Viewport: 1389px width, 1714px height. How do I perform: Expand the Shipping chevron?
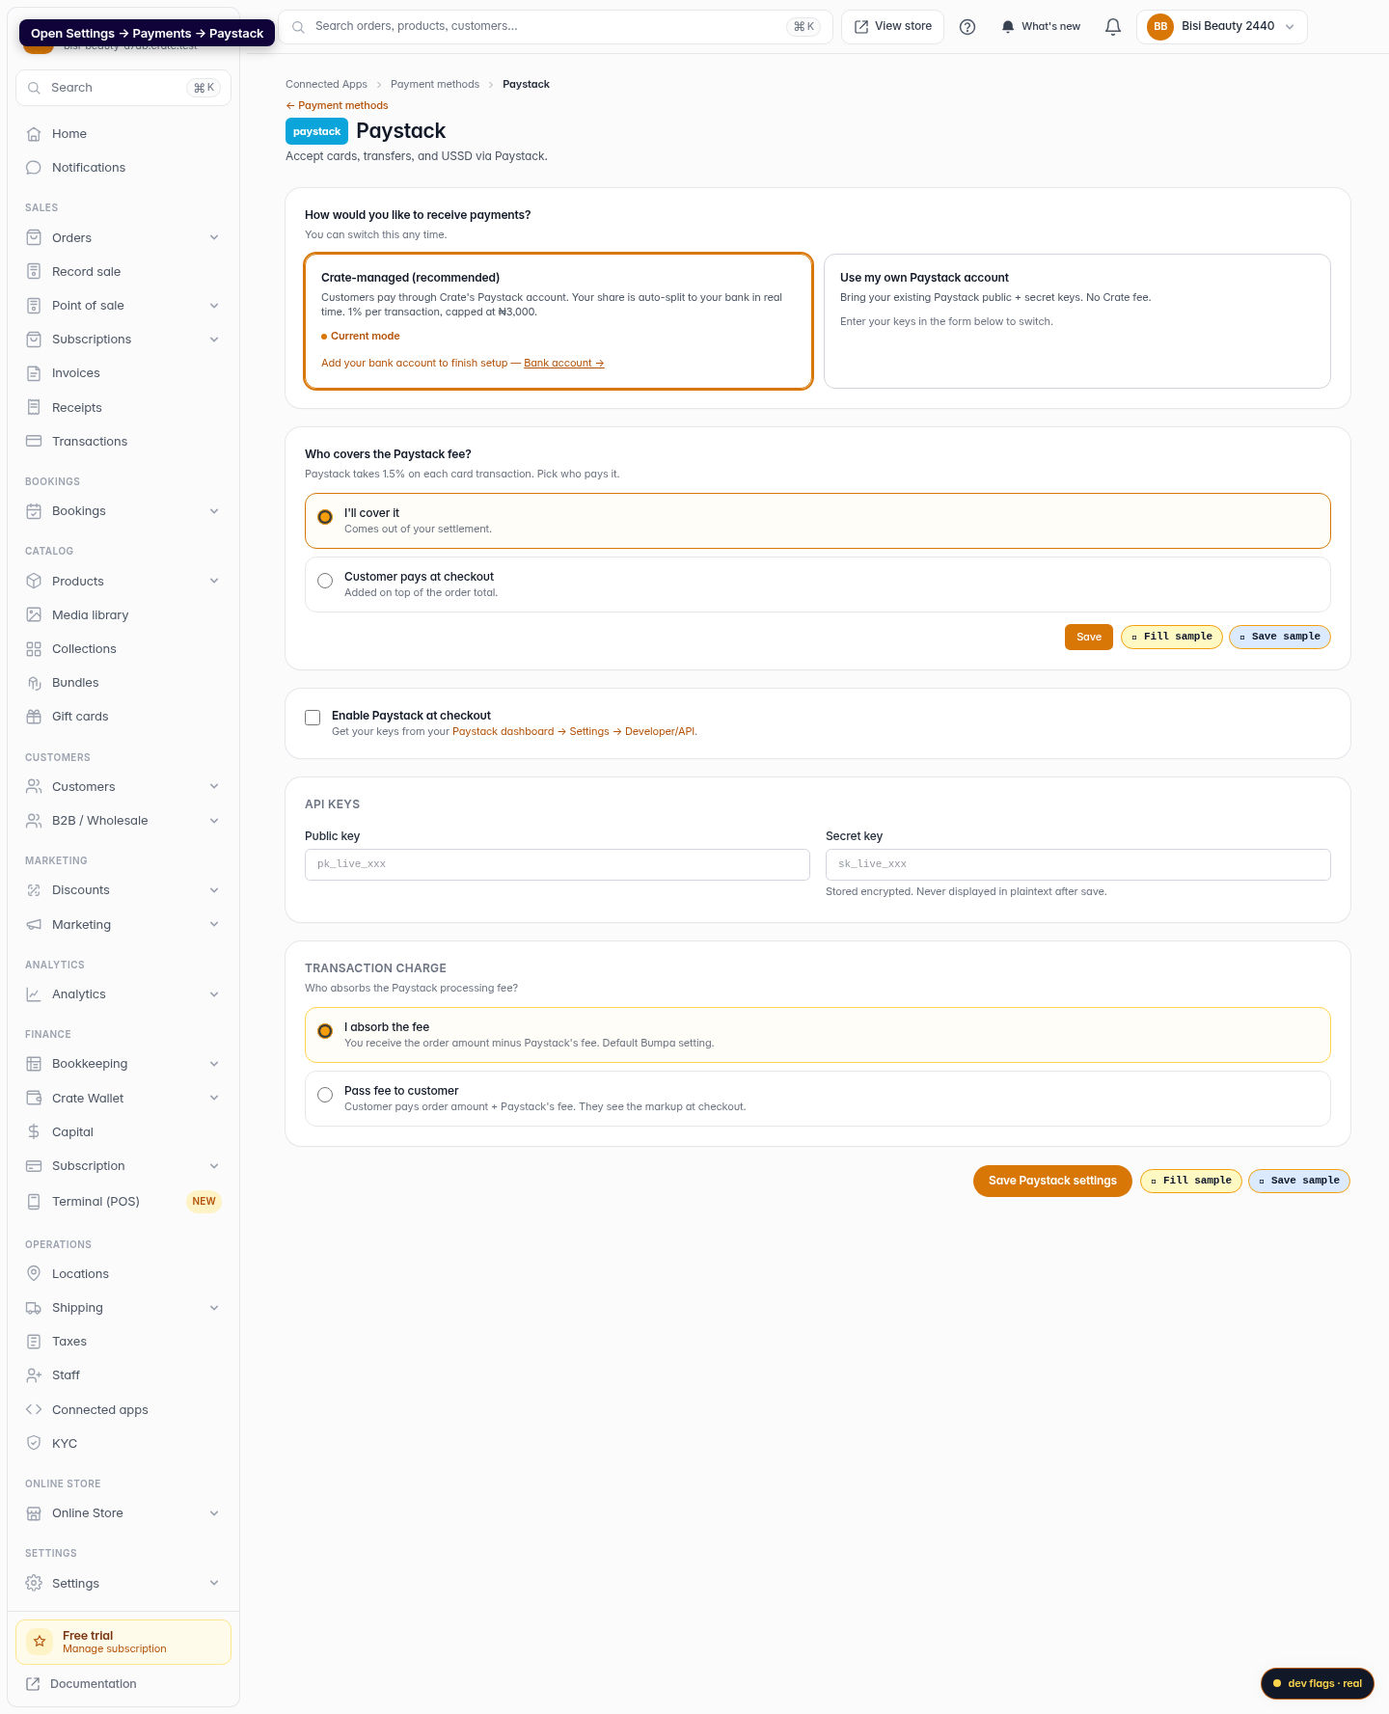pos(214,1308)
